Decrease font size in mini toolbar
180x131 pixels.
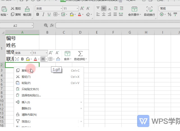point(57,53)
